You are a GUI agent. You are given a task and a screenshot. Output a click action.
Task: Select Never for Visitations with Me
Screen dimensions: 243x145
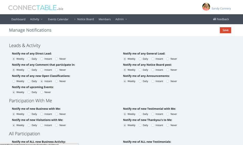pyautogui.click(x=56, y=125)
